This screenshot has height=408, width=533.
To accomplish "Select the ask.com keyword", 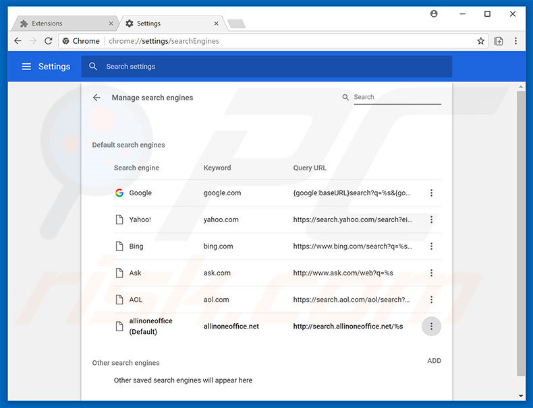I will (x=217, y=273).
